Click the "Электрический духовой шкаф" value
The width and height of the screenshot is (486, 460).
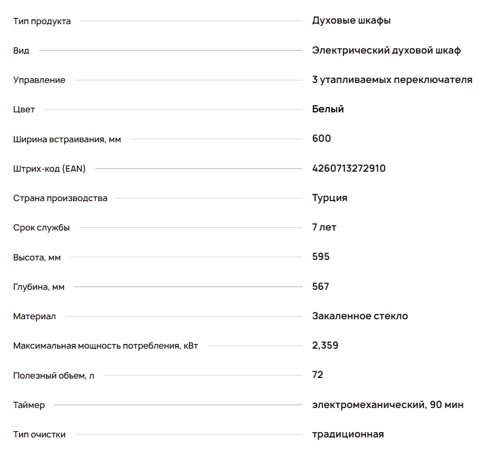(386, 50)
